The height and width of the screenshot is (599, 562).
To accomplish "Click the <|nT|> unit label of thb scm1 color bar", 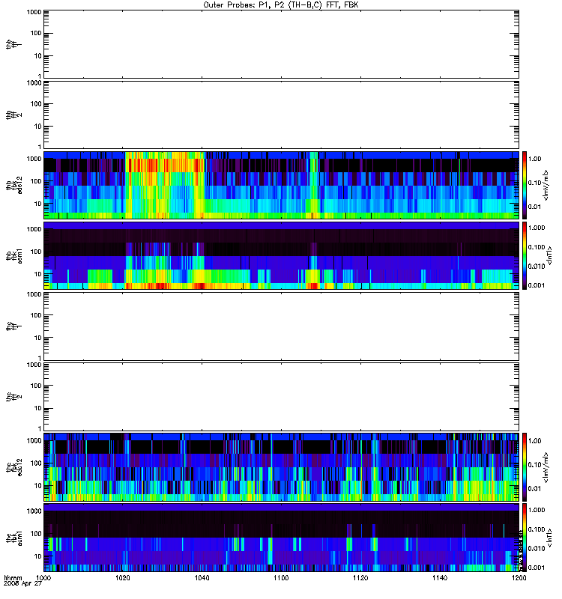I will [549, 255].
